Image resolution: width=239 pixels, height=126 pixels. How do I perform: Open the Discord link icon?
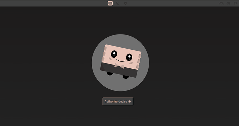point(228,3)
